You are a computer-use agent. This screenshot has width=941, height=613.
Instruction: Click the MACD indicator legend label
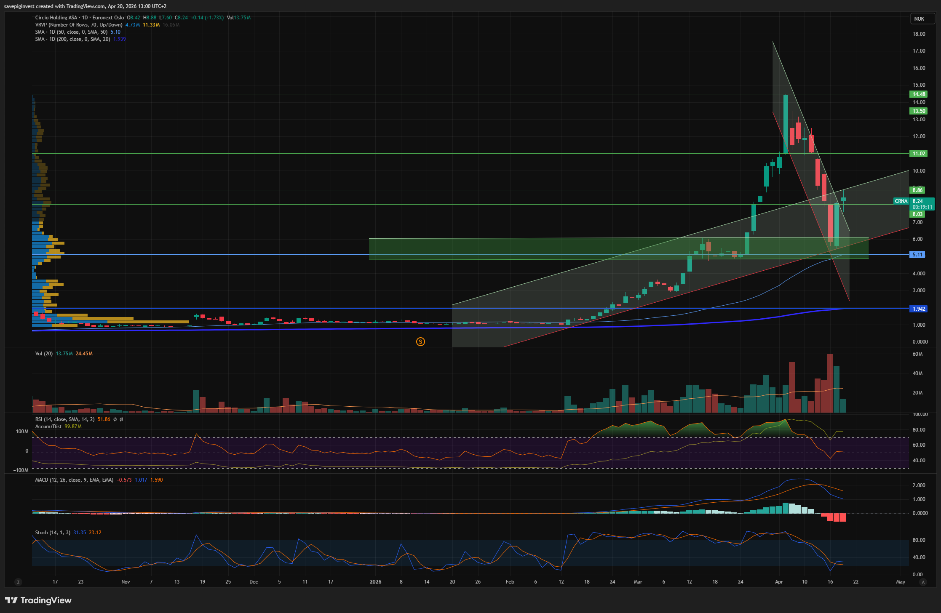74,480
